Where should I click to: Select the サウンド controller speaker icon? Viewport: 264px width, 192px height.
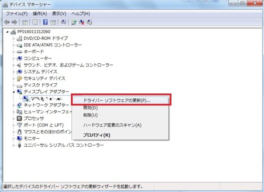19,65
